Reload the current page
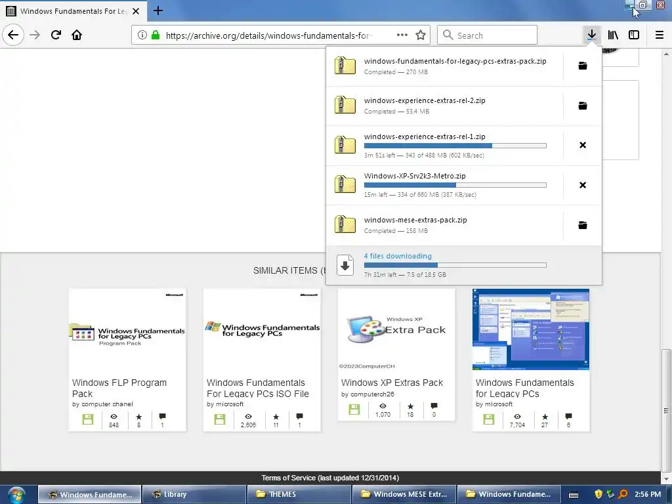The image size is (672, 504). tap(56, 35)
